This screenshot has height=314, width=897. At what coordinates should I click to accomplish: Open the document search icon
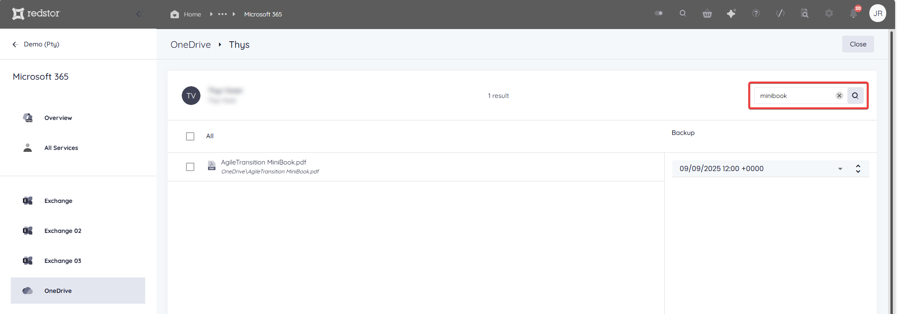click(805, 13)
